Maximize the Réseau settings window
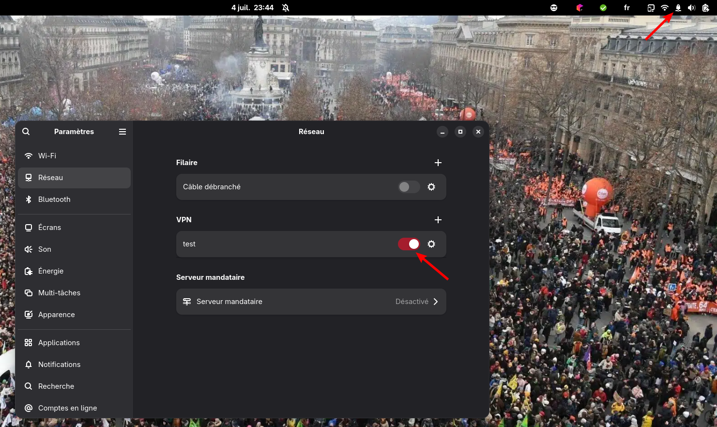717x427 pixels. (x=460, y=132)
